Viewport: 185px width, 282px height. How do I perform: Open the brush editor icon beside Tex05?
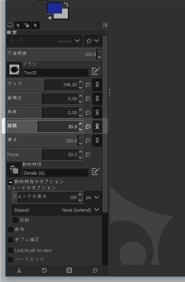[x=95, y=71]
